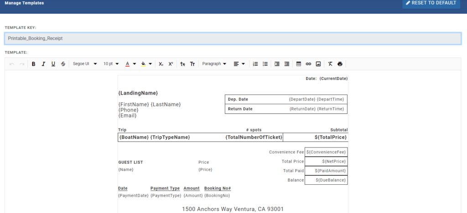This screenshot has height=213, width=467.
Task: Click the {FirstName} {LastName} line
Action: point(150,105)
